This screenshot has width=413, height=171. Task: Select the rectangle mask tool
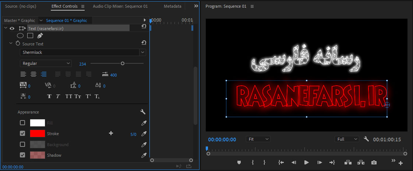point(30,36)
